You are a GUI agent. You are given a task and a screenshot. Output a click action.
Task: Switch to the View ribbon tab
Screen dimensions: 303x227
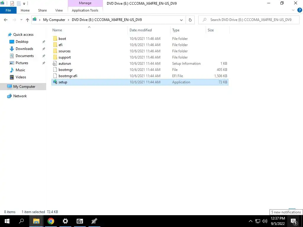(59, 10)
